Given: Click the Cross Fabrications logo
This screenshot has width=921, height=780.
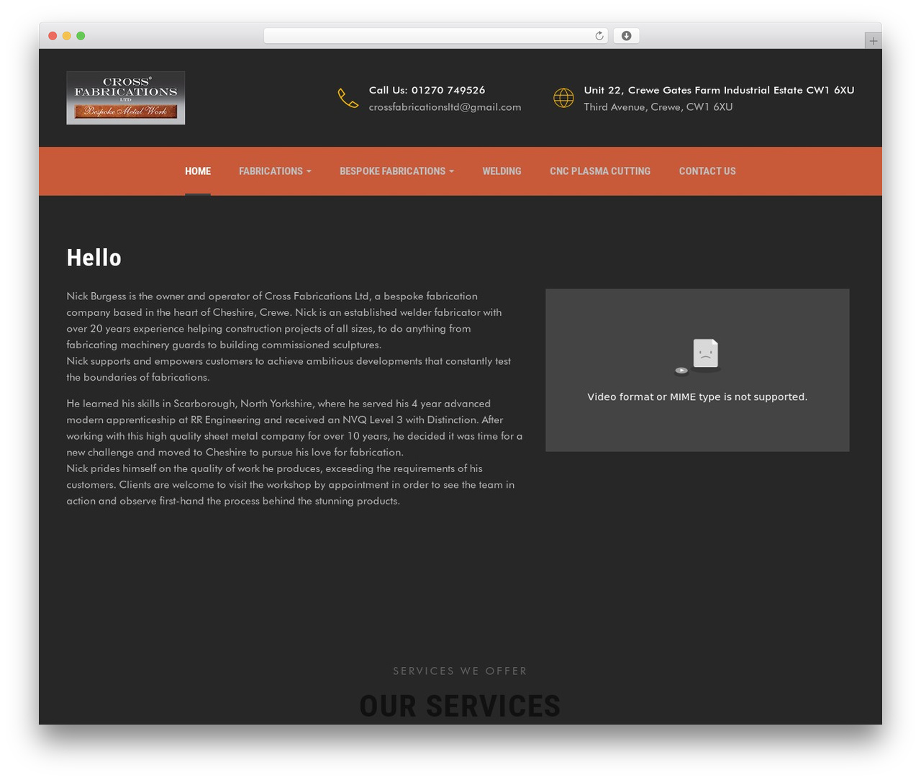Looking at the screenshot, I should [x=126, y=98].
